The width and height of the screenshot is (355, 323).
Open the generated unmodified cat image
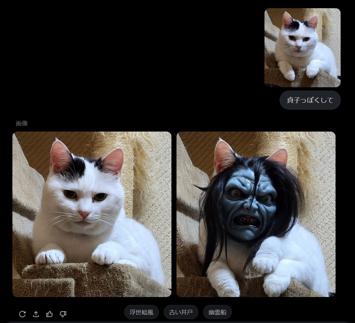click(92, 214)
